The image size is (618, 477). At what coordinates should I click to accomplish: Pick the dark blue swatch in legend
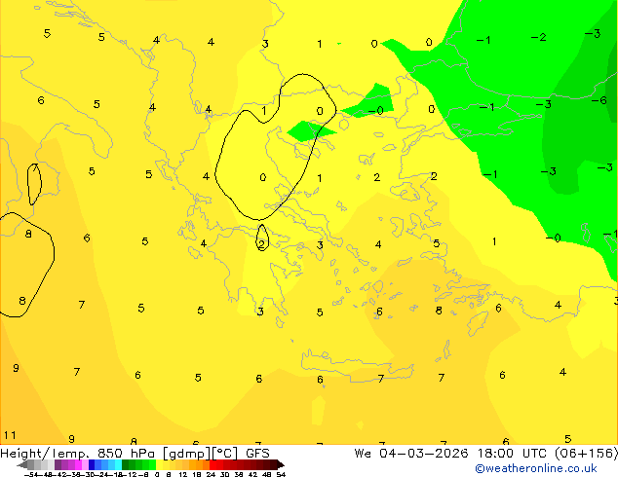click(x=92, y=465)
